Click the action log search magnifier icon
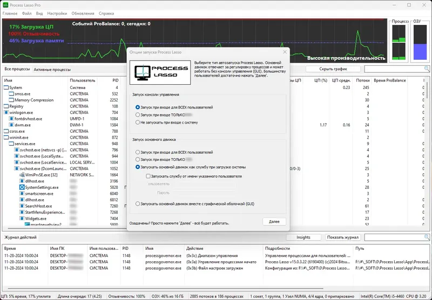432x300 pixels. (x=427, y=237)
